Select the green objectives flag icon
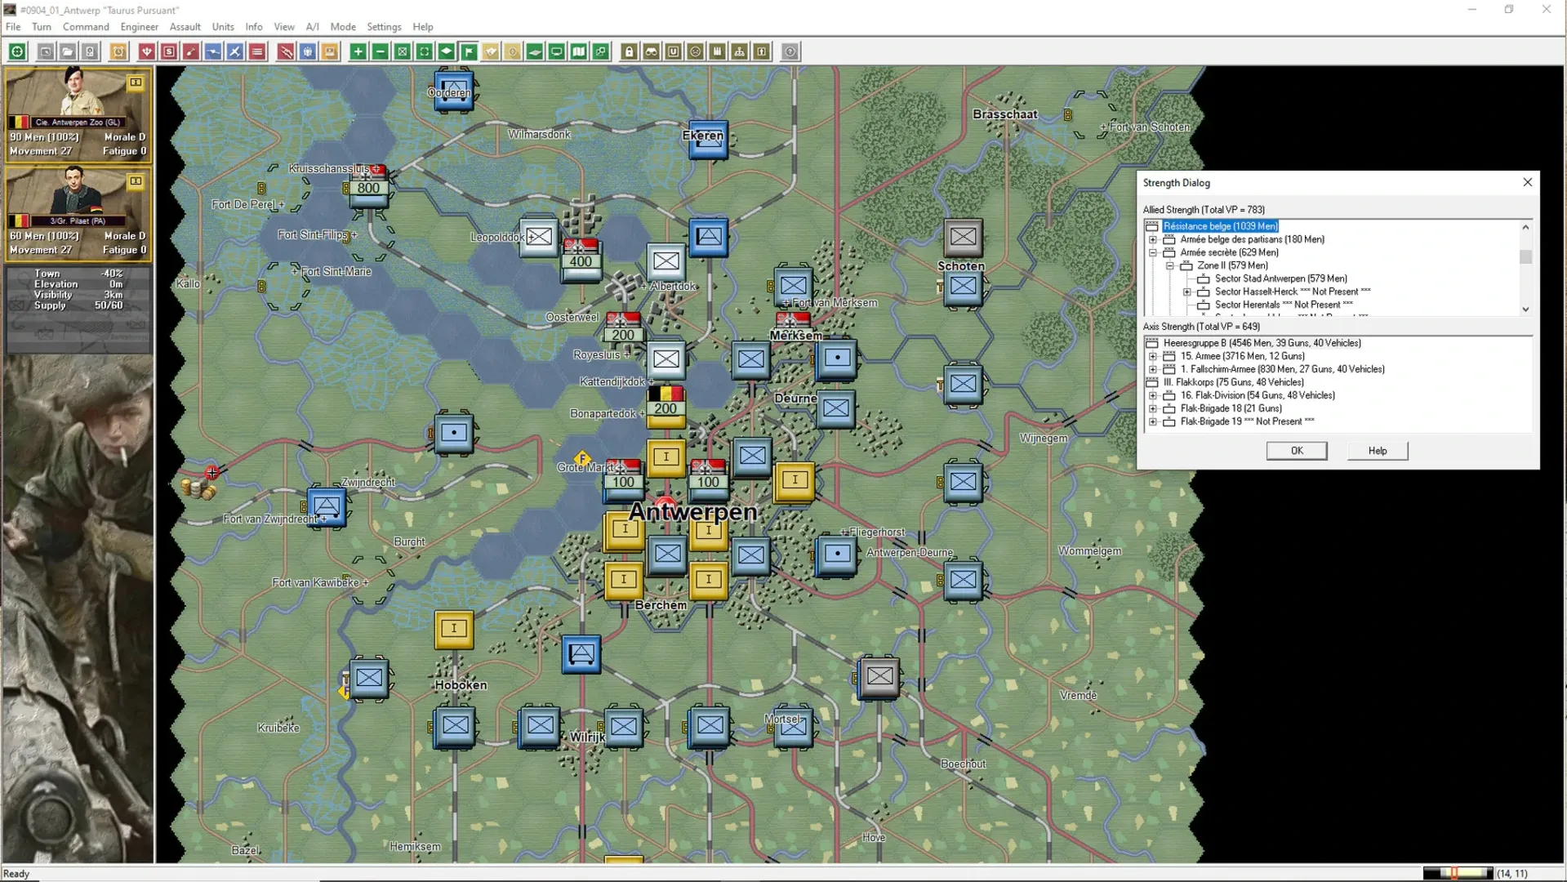This screenshot has width=1567, height=882. point(468,51)
